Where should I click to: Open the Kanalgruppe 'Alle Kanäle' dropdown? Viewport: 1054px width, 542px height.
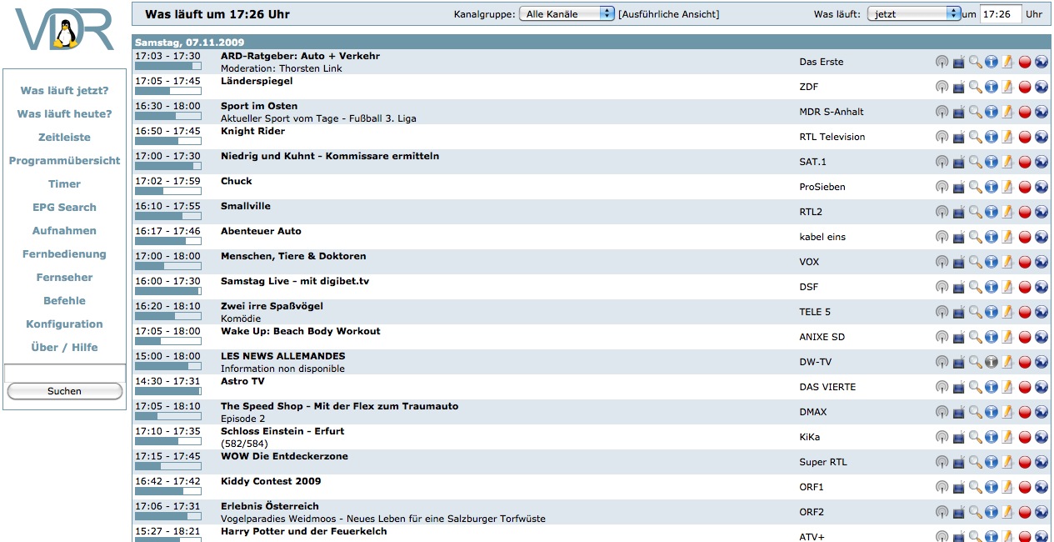(x=567, y=14)
